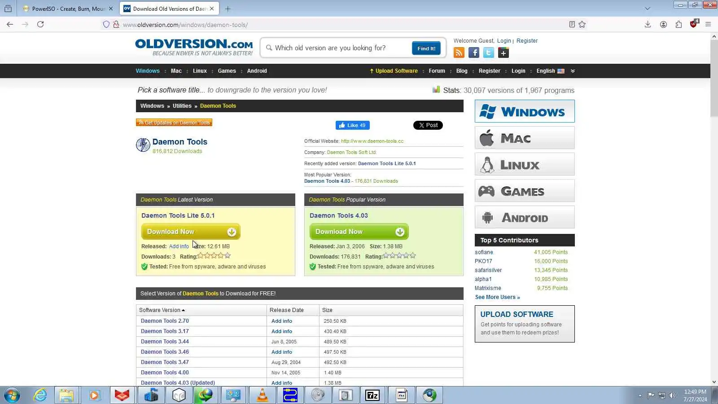Click Register link beside Login at top
The height and width of the screenshot is (404, 718).
(527, 41)
